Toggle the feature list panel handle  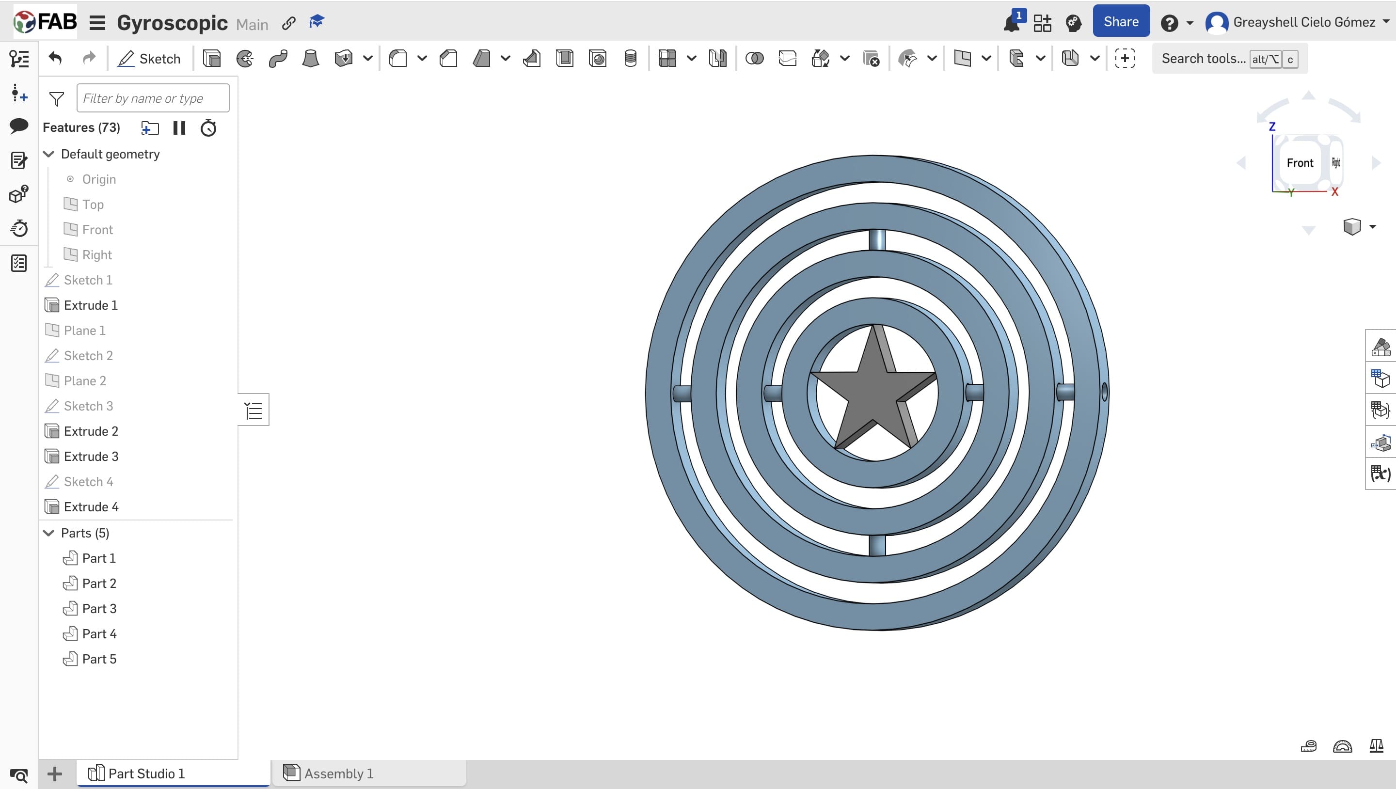tap(254, 410)
